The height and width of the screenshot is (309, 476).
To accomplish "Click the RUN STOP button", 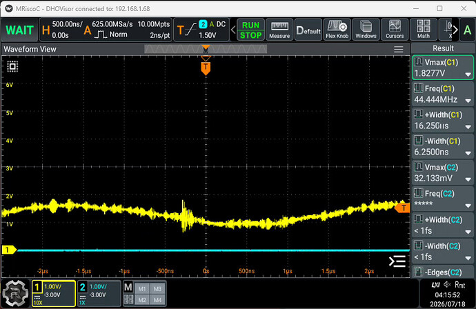I will point(250,30).
